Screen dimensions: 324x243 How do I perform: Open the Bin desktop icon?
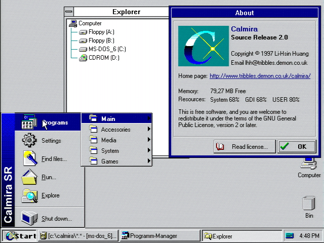click(308, 204)
